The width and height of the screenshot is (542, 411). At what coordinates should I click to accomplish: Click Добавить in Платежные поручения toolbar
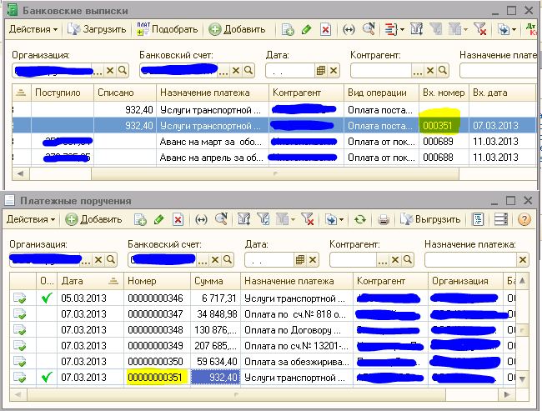[94, 219]
